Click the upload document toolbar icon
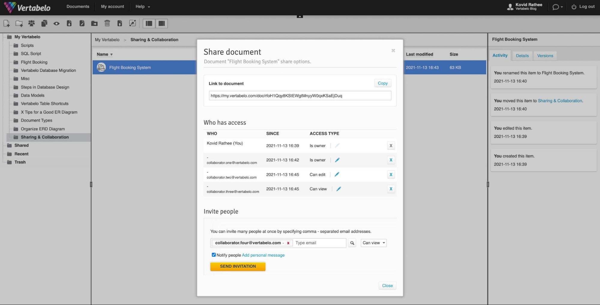Screen dimensions: 600x305 (119, 23)
